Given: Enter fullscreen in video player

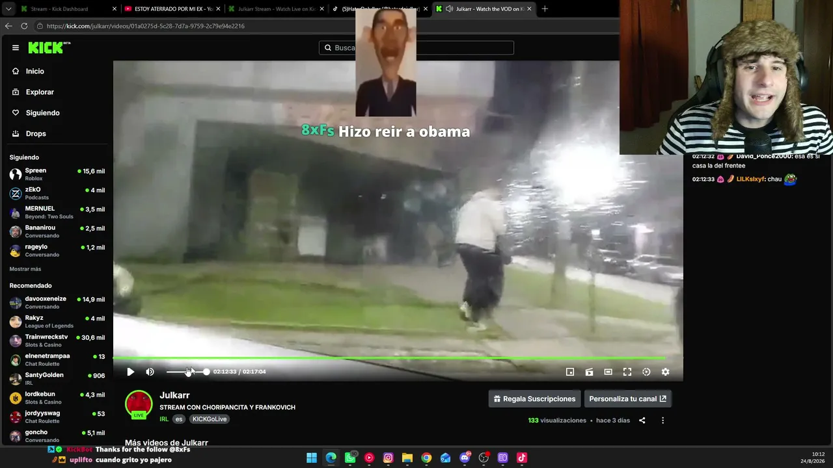Looking at the screenshot, I should pos(627,372).
